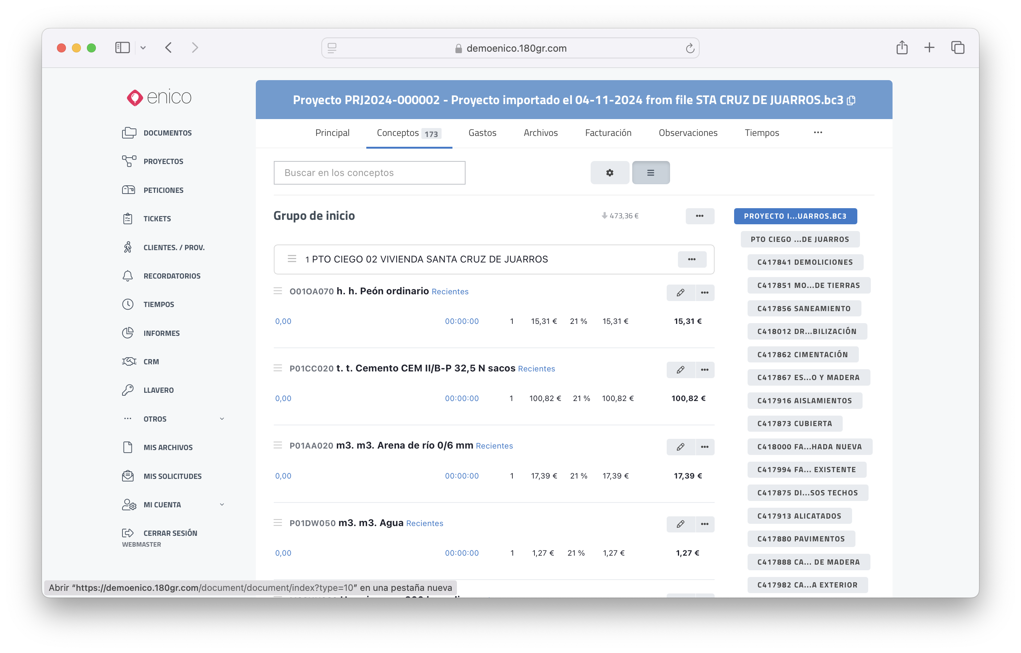Click the C417841 Demoliciones chapter button
Viewport: 1021px width, 653px height.
805,262
